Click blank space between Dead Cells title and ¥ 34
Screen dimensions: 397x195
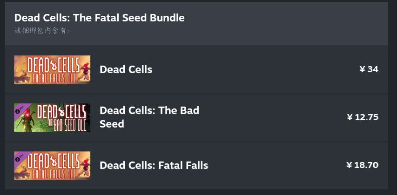[x=256, y=70]
